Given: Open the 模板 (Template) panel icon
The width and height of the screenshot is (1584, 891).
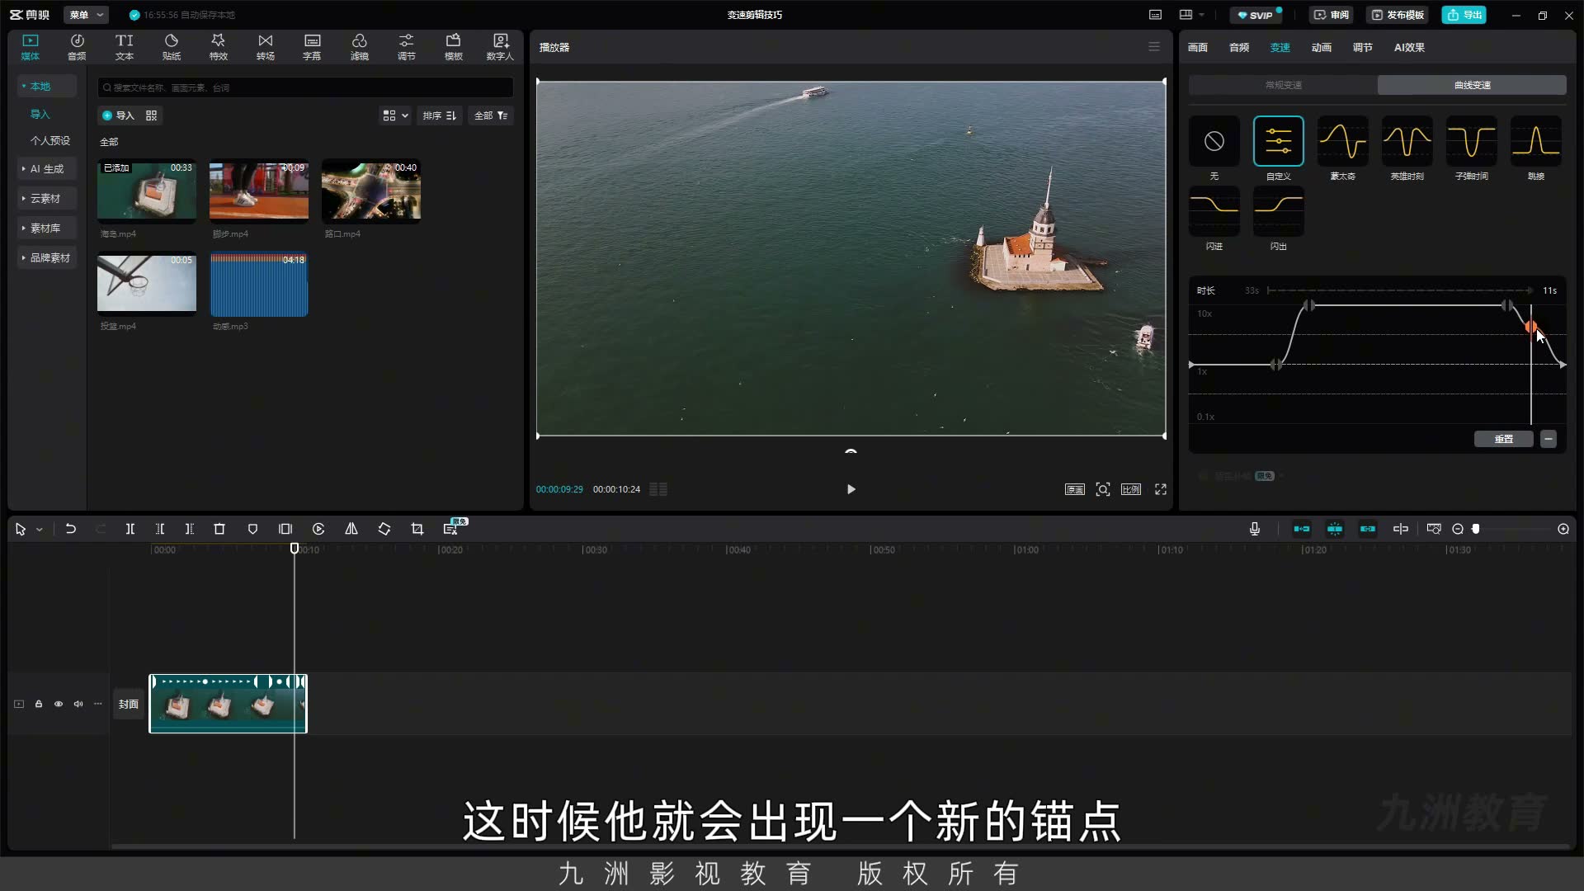Looking at the screenshot, I should [453, 47].
